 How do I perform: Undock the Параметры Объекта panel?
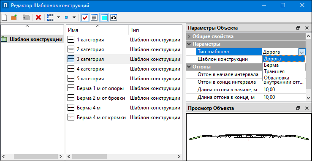pos(298,28)
